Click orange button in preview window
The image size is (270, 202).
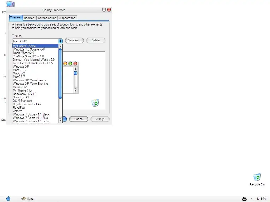[x=65, y=64]
